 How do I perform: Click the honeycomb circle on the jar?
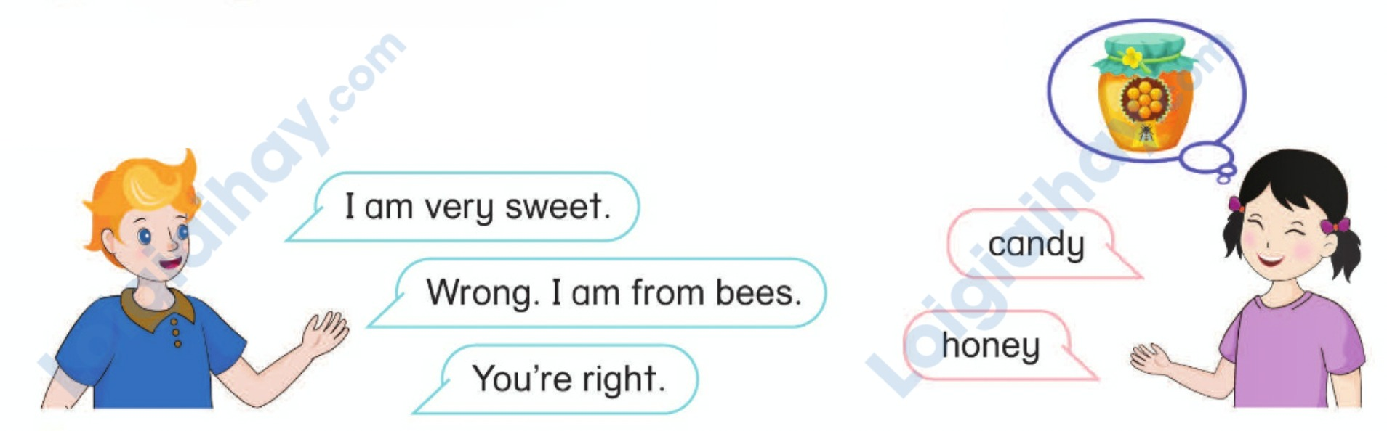(1145, 99)
